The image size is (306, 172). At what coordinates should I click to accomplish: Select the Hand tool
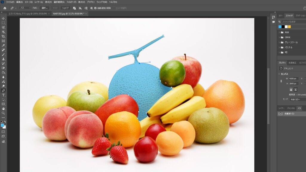click(x=4, y=108)
